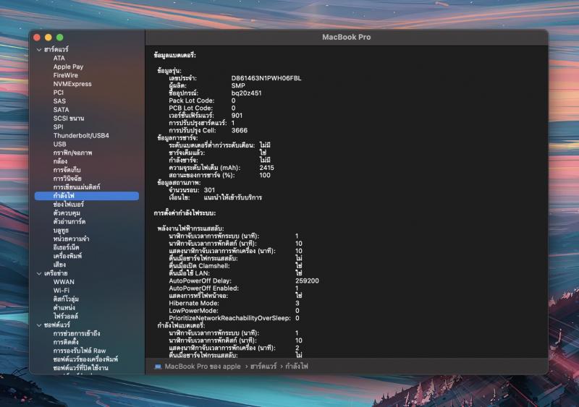Click device name bq20z451

point(246,93)
